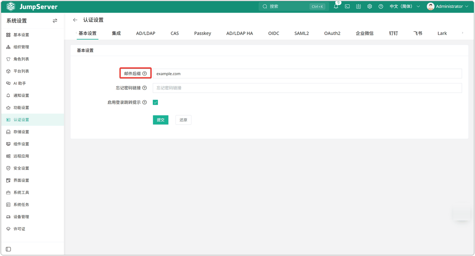This screenshot has height=256, width=475.
Task: Open the Passkey tab
Action: click(x=203, y=33)
